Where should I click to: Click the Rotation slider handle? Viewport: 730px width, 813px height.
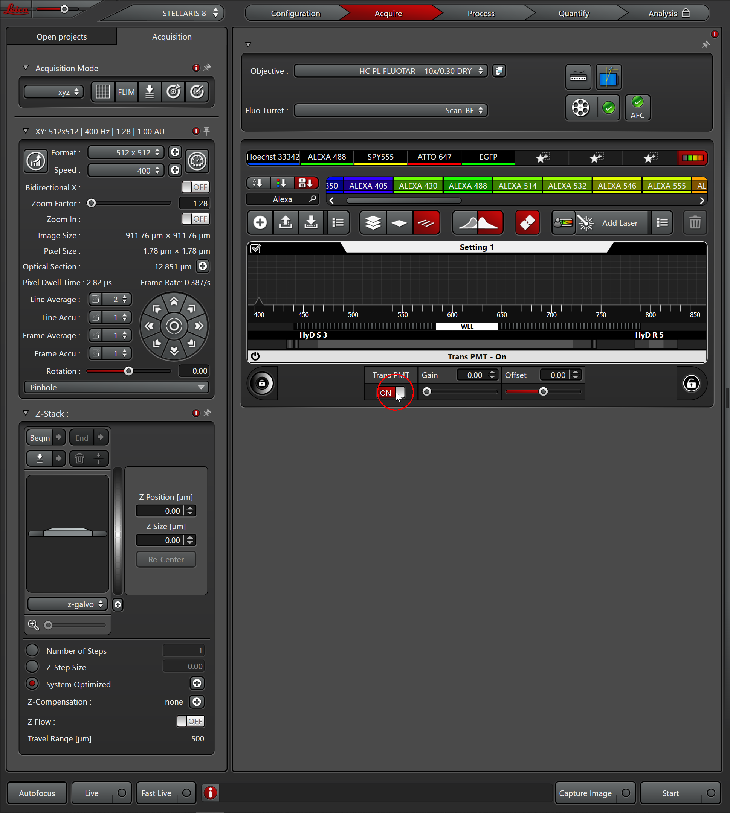tap(128, 371)
